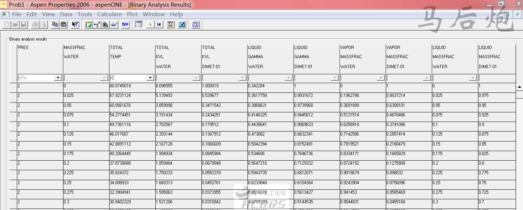Open the Help menu

tap(176, 14)
